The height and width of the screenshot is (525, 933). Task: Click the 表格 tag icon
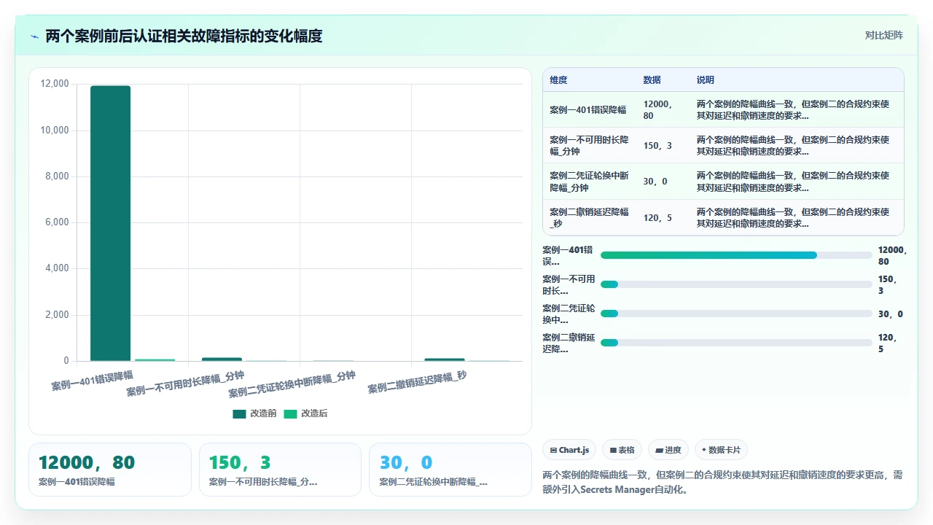pyautogui.click(x=613, y=450)
